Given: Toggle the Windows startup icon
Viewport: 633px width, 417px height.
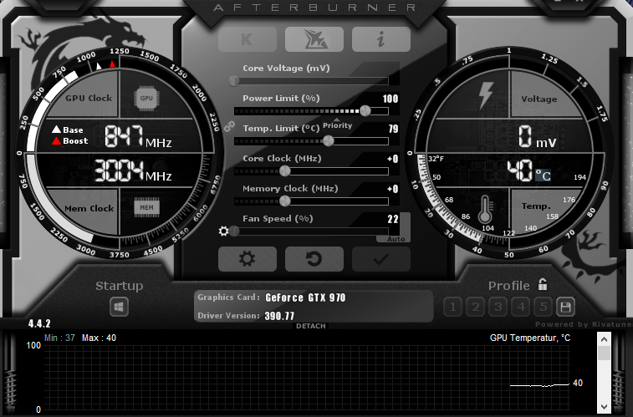Looking at the screenshot, I should pos(119,307).
